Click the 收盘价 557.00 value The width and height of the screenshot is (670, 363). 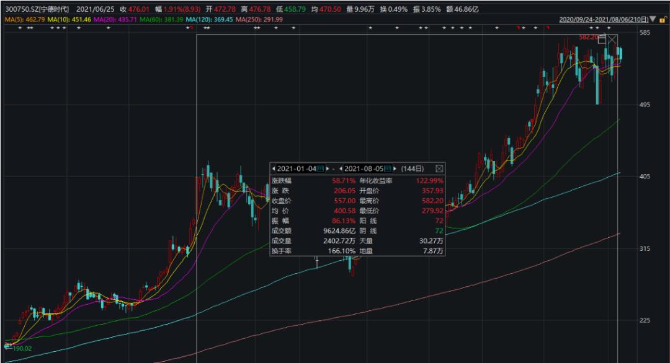[x=344, y=201]
